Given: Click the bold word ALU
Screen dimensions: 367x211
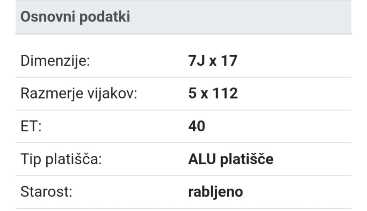Looking at the screenshot, I should pos(202,159).
